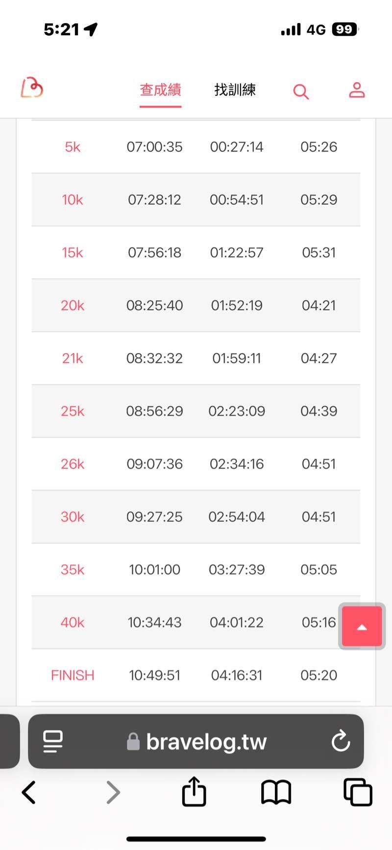The width and height of the screenshot is (392, 850).
Task: Tap the 5k checkpoint label
Action: point(73,146)
